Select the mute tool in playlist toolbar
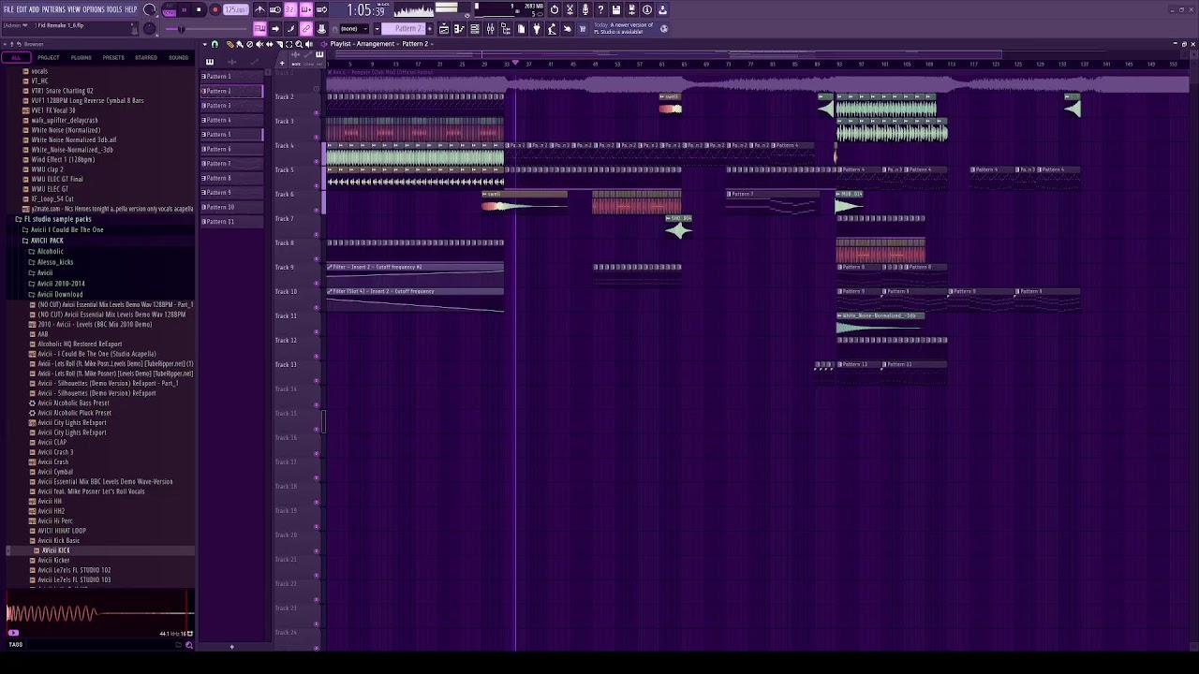The width and height of the screenshot is (1199, 674). [259, 44]
